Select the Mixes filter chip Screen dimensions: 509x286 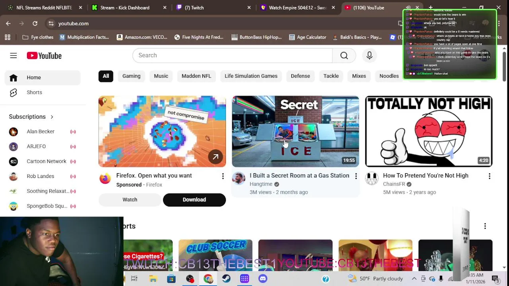pos(359,76)
